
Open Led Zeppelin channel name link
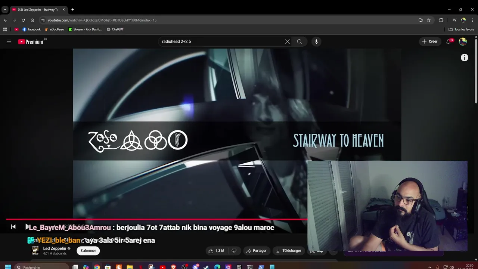click(x=55, y=248)
